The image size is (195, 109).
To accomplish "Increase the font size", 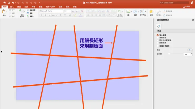I will (x=73, y=11).
